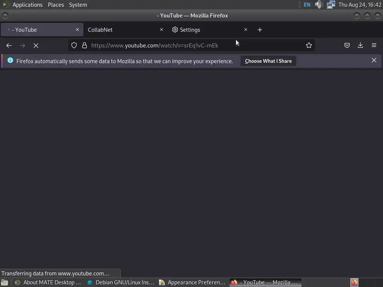383x287 pixels.
Task: Dismiss the Firefox data notification bar
Action: coord(374,60)
